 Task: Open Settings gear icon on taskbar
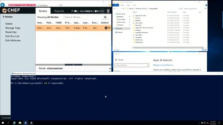pyautogui.click(x=31, y=123)
